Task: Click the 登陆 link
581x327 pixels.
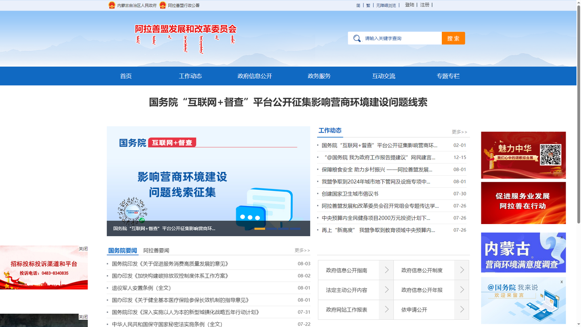Action: point(410,5)
